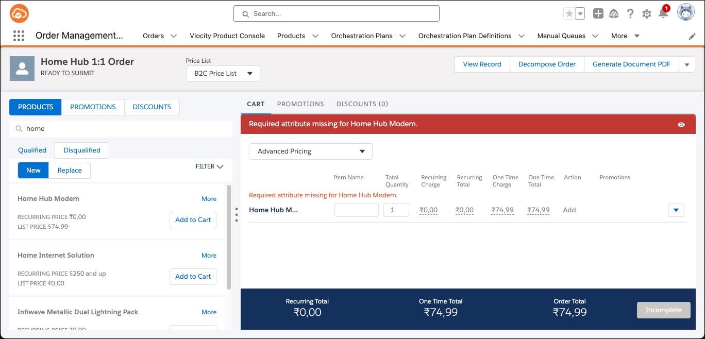The image size is (705, 339).
Task: Open the More navigation menu
Action: tap(625, 36)
